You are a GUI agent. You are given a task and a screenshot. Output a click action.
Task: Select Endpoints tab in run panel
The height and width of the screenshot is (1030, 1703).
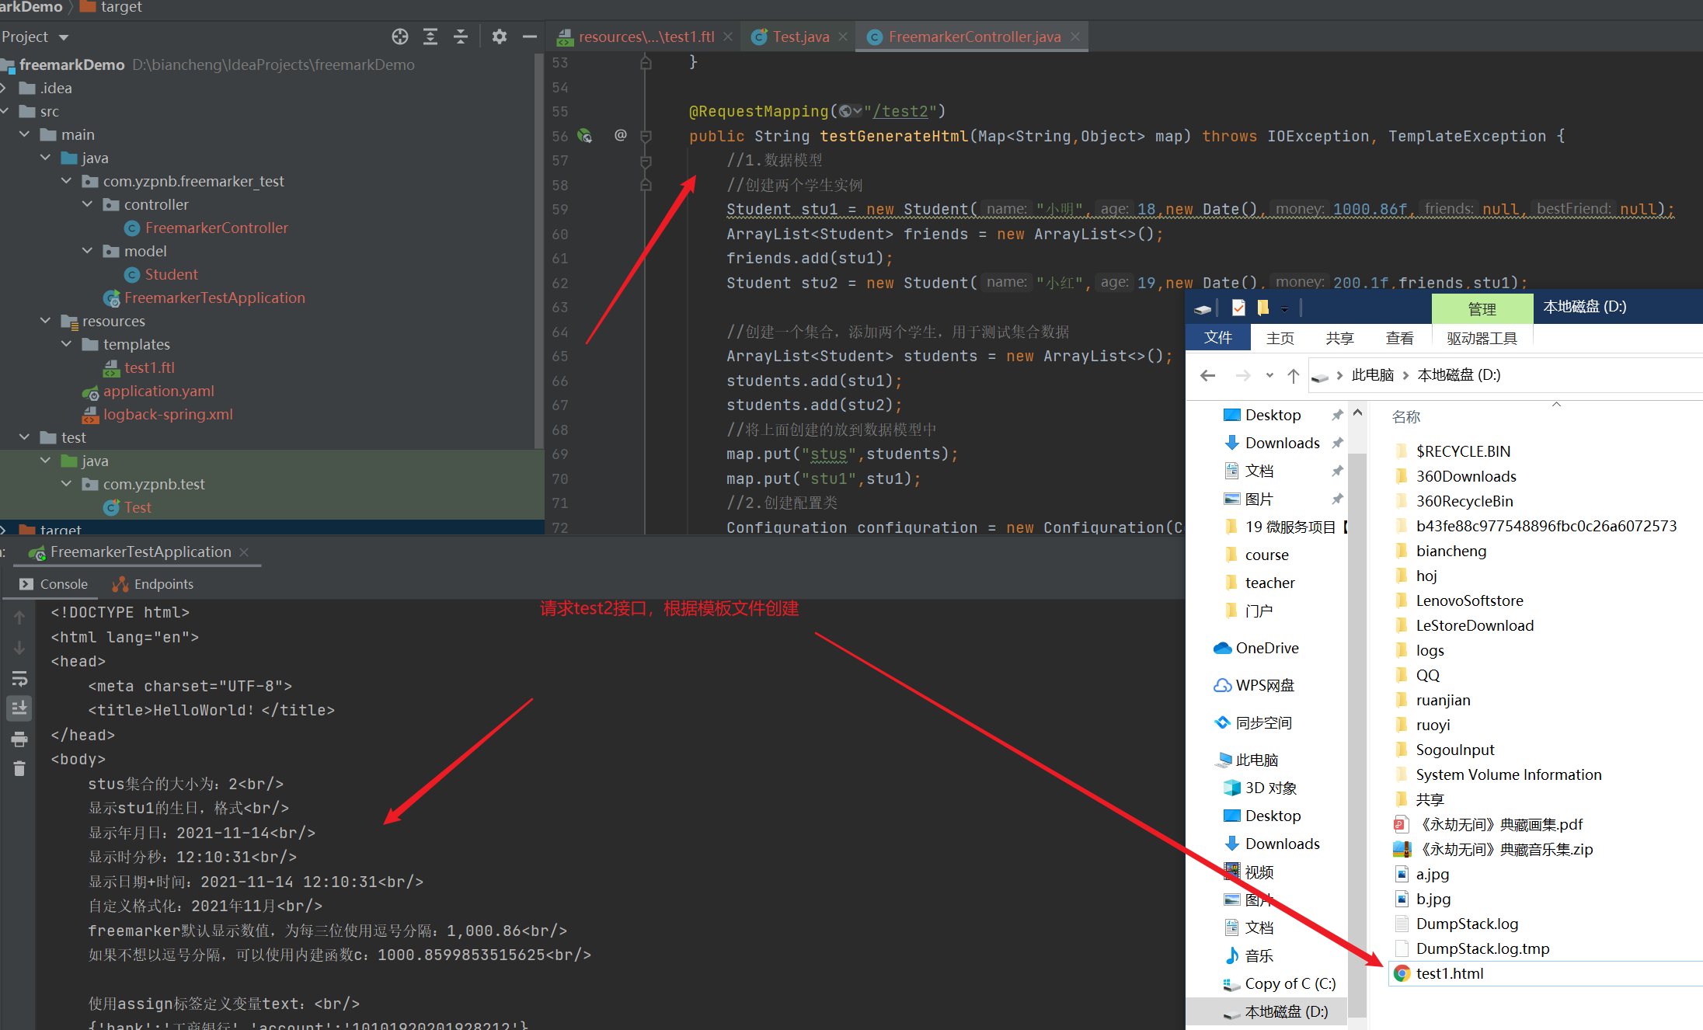[153, 584]
